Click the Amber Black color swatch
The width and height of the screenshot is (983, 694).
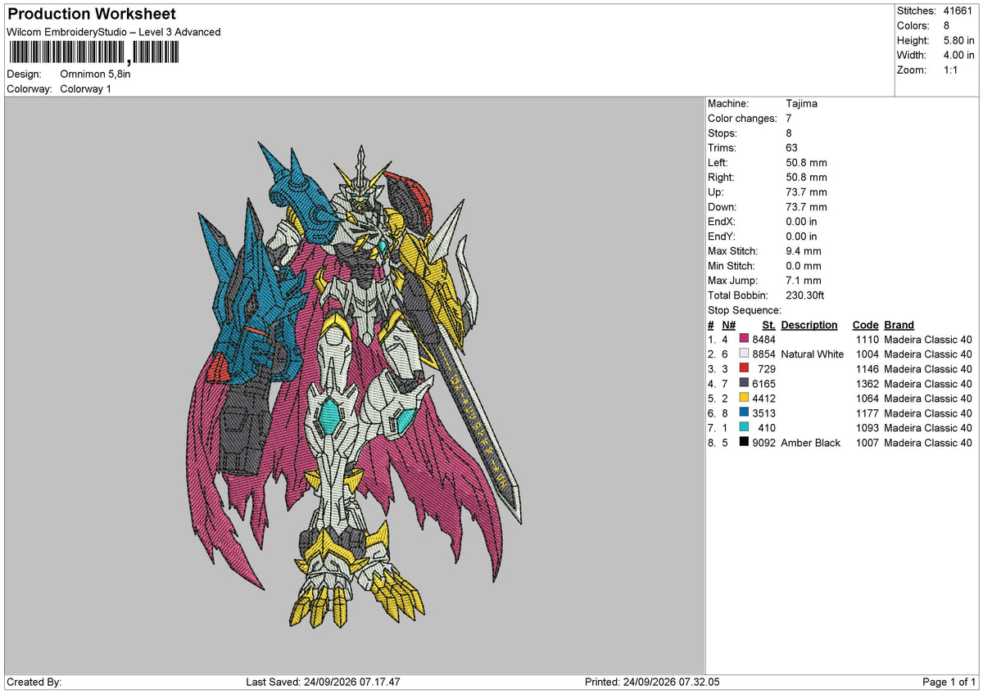coord(744,442)
